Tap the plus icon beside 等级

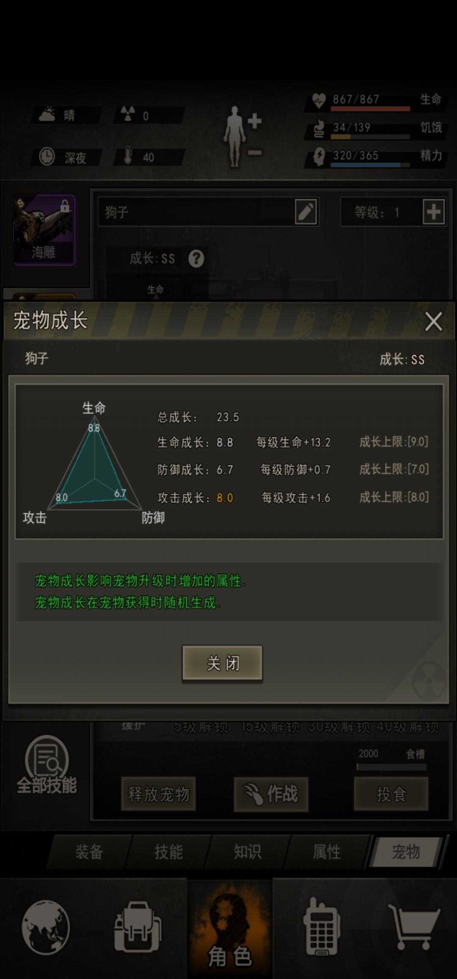pos(434,211)
